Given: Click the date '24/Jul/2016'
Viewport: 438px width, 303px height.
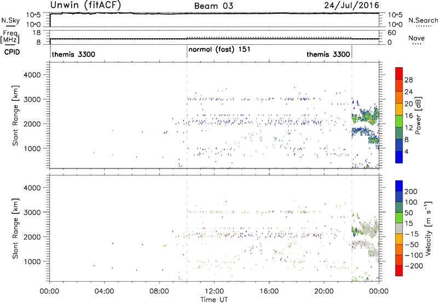Looking at the screenshot, I should 351,5.
